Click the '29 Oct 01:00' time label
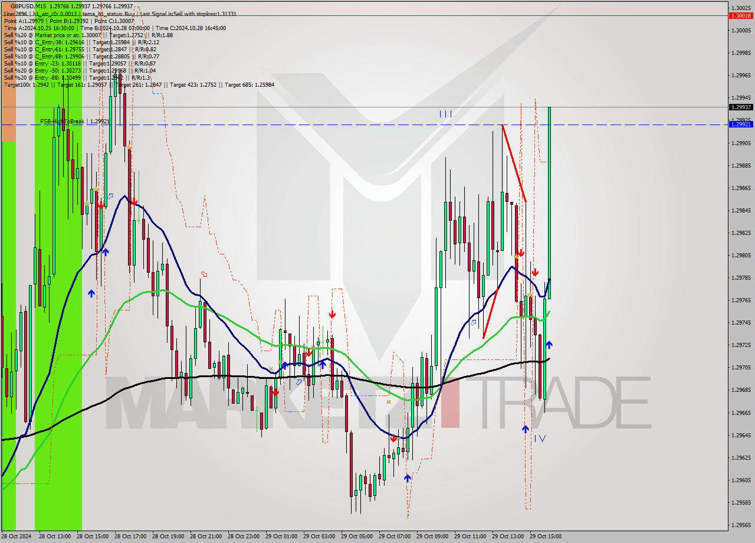Viewport: 755px width, 543px height. [281, 537]
